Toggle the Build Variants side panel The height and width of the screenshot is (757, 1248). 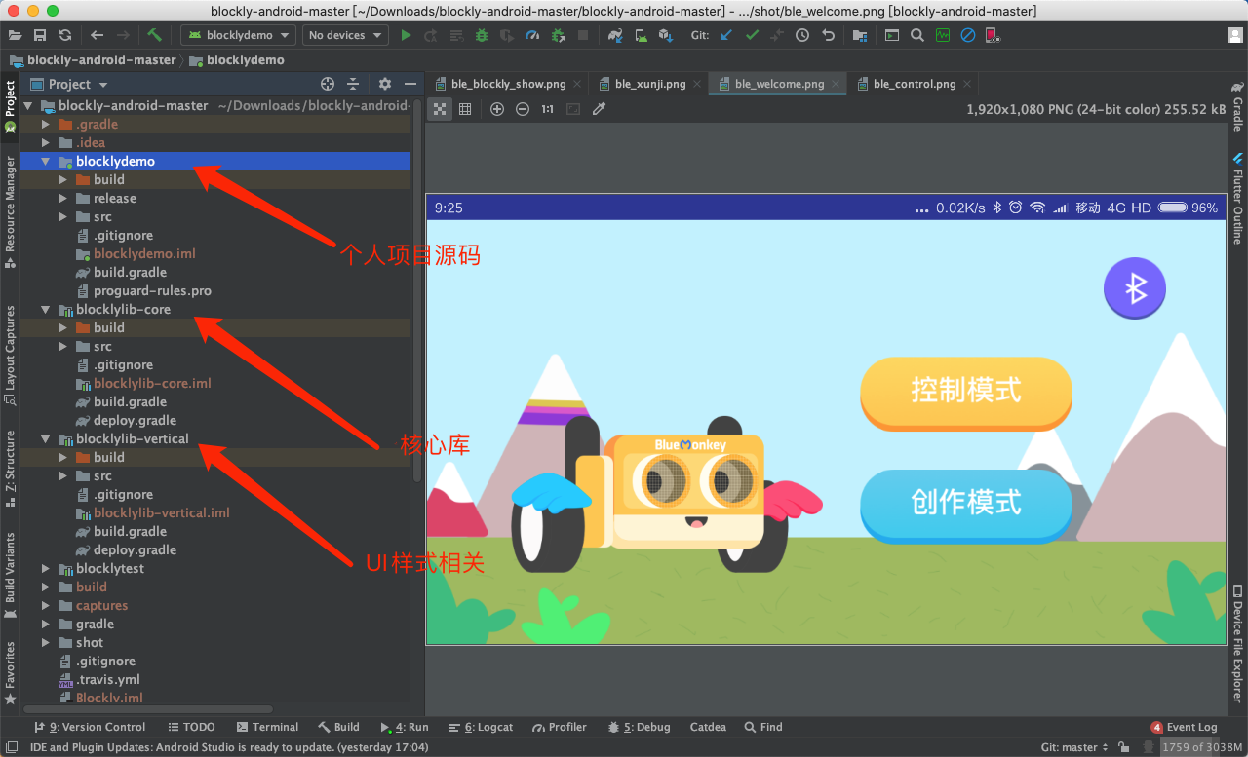click(x=10, y=577)
